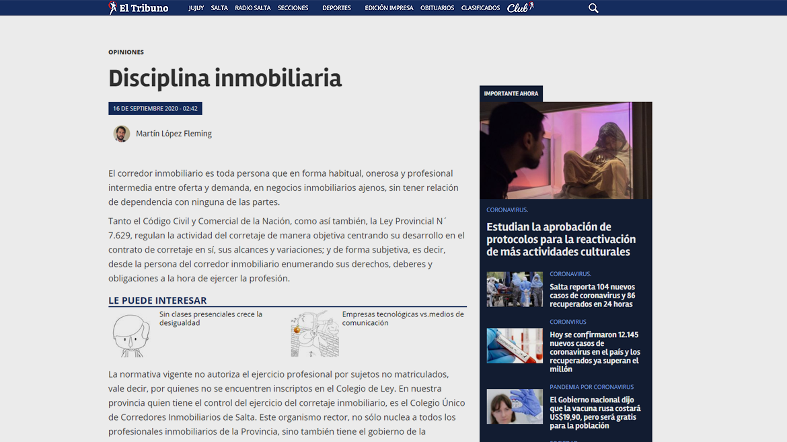Open 'Salta reporta 104 nuevos casos' article
This screenshot has height=442, width=787.
coord(592,296)
